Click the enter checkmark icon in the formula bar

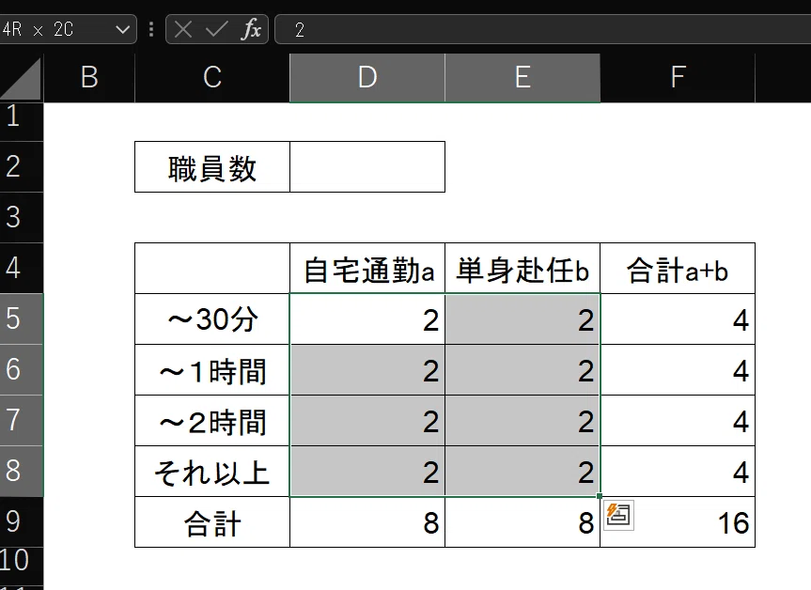click(216, 29)
